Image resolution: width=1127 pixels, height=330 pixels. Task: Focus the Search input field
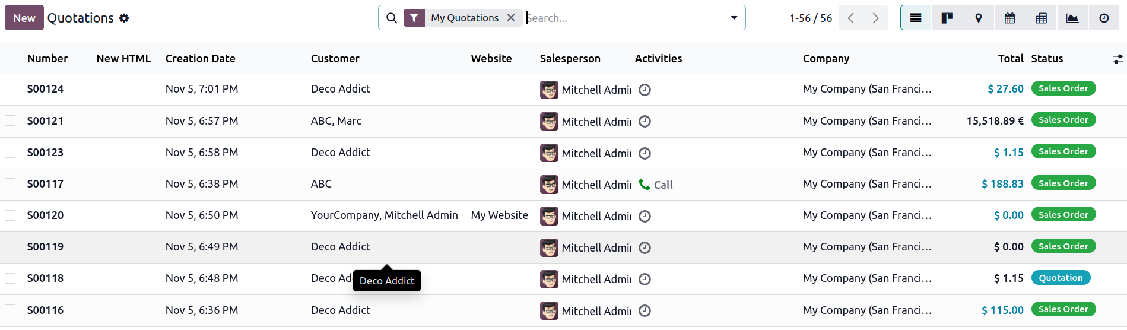(623, 18)
